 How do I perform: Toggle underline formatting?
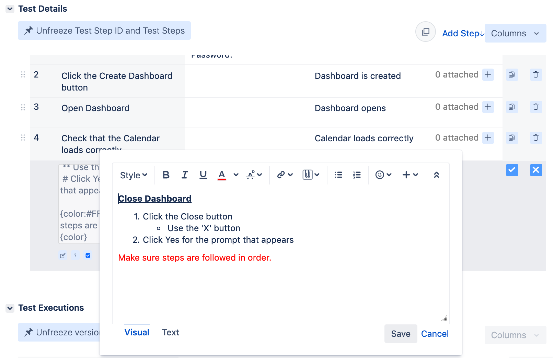click(x=203, y=175)
